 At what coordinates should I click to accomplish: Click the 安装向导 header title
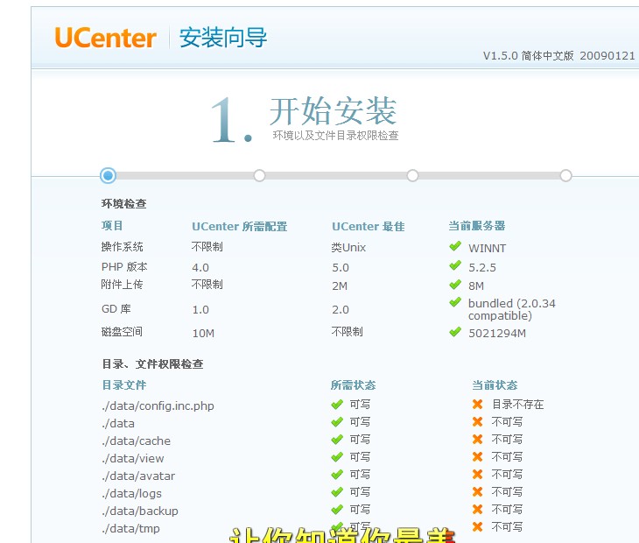pos(223,38)
